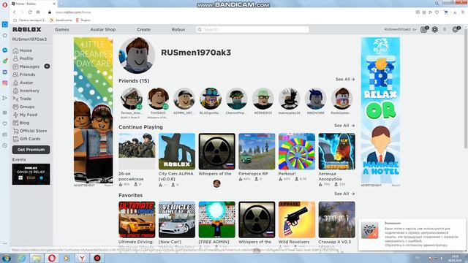Open the Parkour! game thumbnail
The height and width of the screenshot is (263, 468).
pyautogui.click(x=297, y=151)
